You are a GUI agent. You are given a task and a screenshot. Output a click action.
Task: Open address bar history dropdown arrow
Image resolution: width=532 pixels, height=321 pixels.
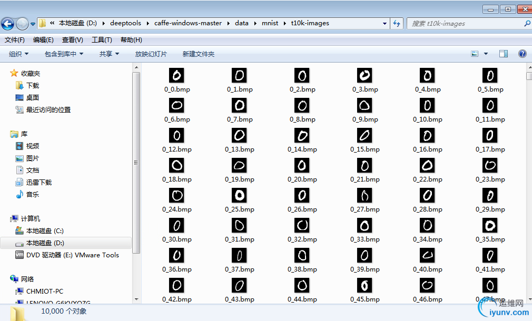pyautogui.click(x=385, y=24)
